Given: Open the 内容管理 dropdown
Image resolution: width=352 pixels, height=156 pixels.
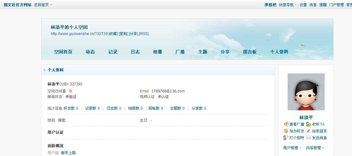Looking at the screenshot, I should pyautogui.click(x=315, y=148).
